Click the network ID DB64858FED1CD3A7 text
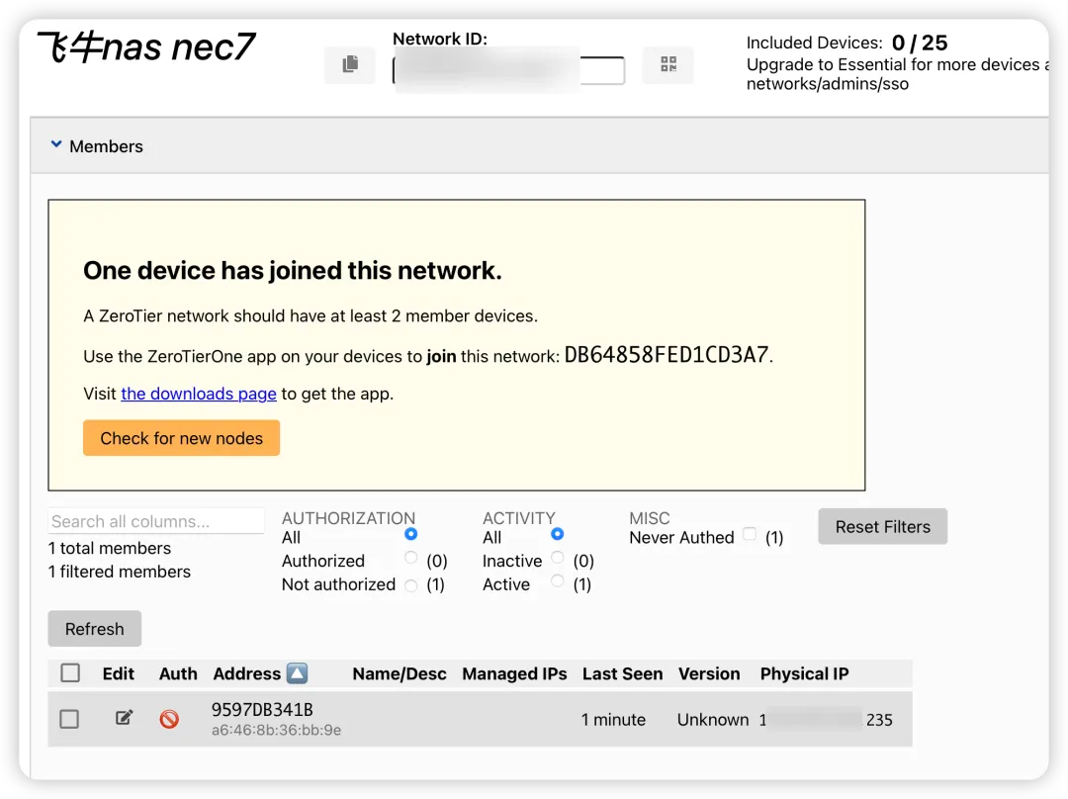Screen dimensions: 1068x799 click(667, 355)
